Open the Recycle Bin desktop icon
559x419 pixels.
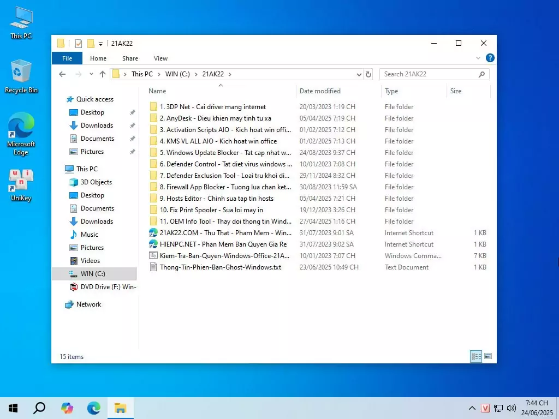coord(21,76)
